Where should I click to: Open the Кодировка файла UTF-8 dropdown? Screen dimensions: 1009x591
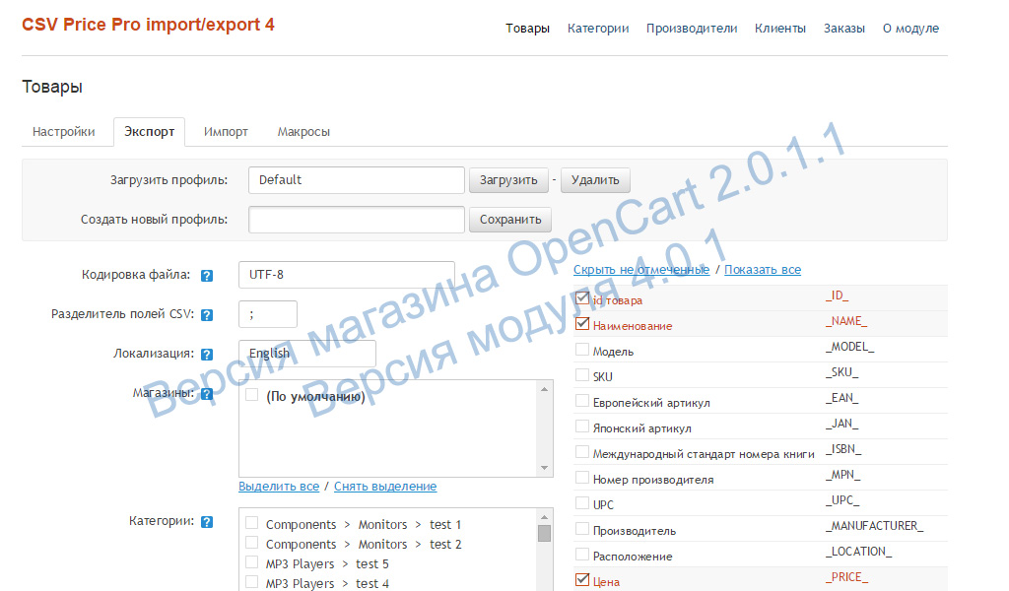coord(347,275)
